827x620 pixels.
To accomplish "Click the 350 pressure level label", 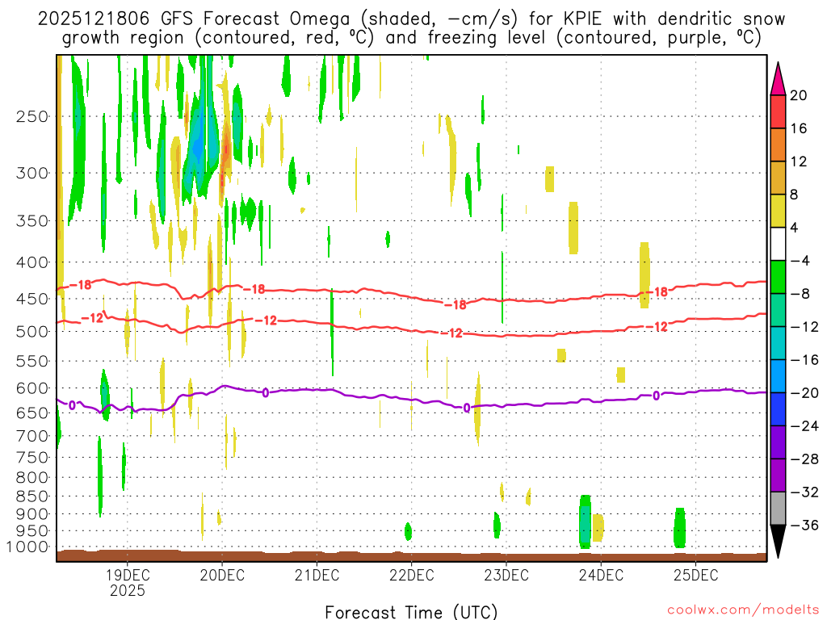I will tap(32, 221).
